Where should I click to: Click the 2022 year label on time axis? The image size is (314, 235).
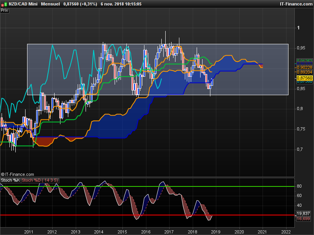coord(286,232)
